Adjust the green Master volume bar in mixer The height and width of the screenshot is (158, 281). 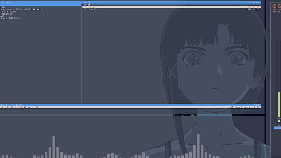coord(279,105)
